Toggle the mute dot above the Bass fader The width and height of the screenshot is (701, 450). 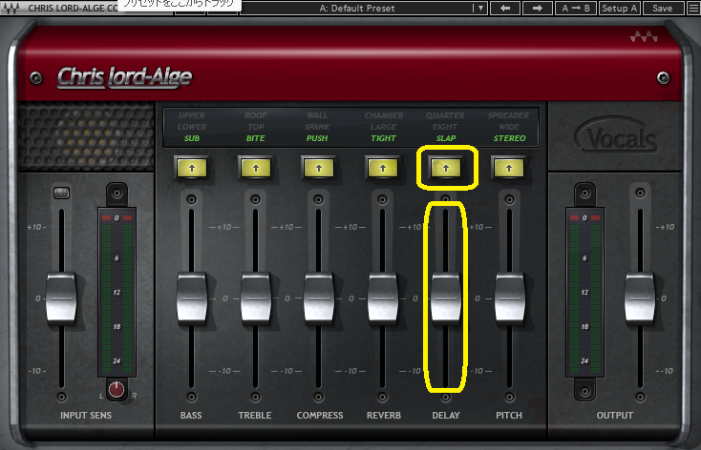191,200
